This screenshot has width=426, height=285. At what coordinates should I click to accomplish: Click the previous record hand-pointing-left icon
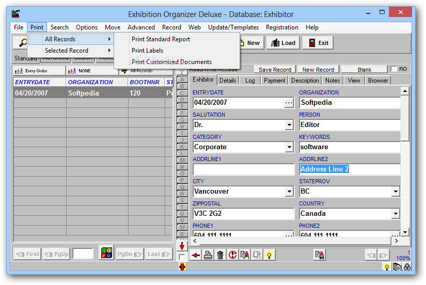[371, 255]
